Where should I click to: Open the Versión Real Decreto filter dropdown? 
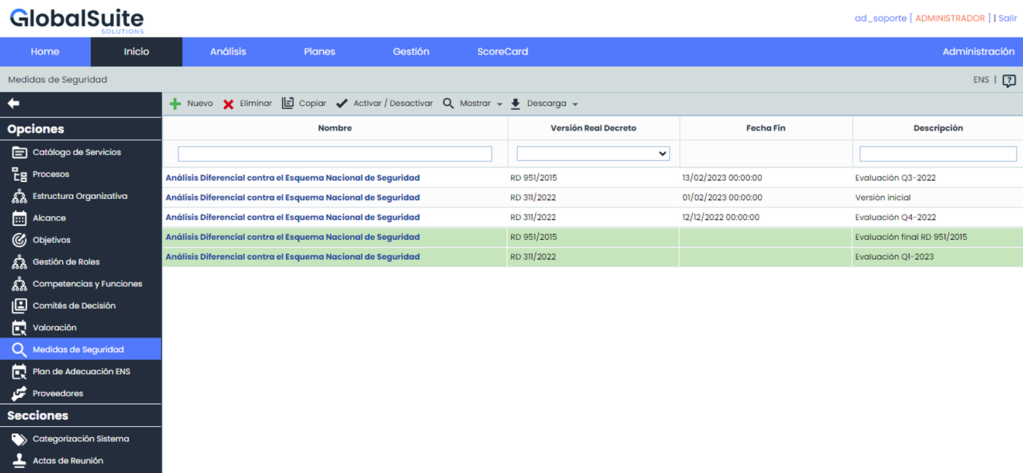[593, 154]
